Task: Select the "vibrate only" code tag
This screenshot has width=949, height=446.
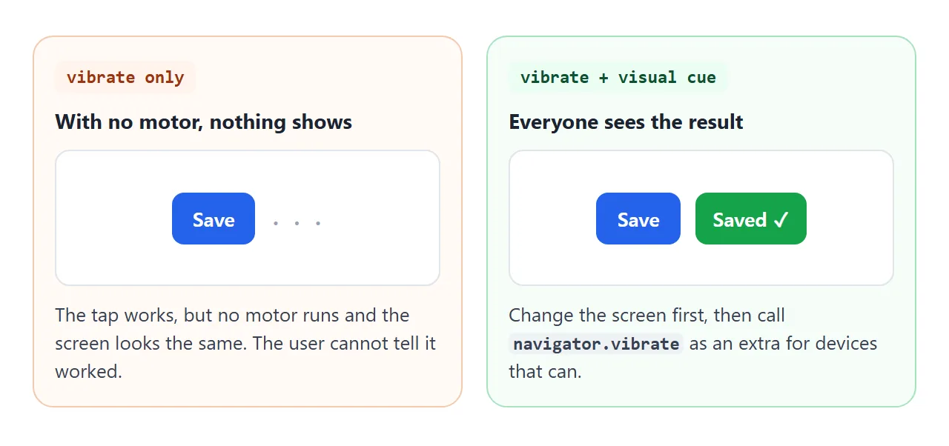Action: pos(125,77)
